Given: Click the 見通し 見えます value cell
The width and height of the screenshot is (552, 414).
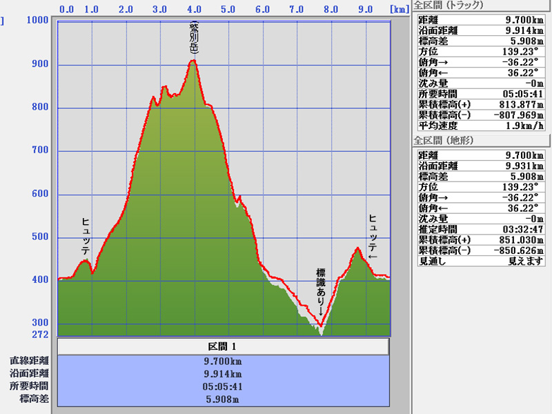Looking at the screenshot, I should (x=512, y=260).
